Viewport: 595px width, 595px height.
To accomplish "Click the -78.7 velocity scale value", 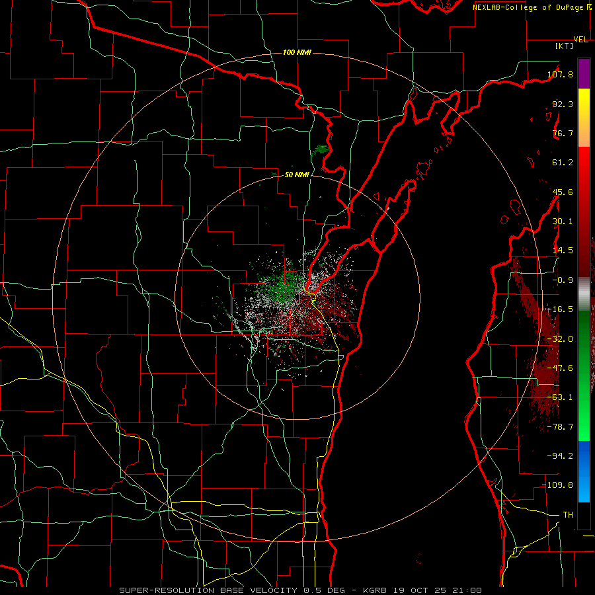I will coord(560,427).
